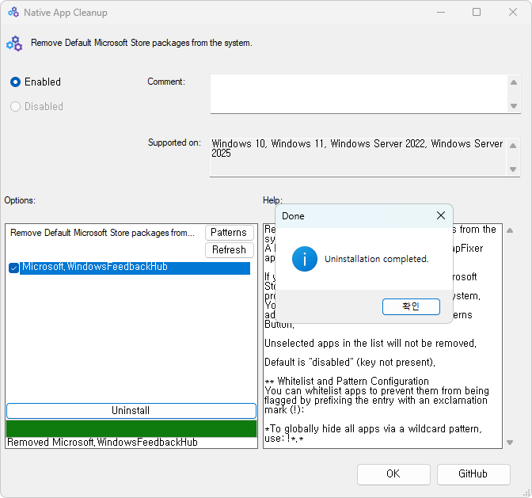The image size is (532, 498).
Task: Click the blue info icon in Done dialog
Action: (x=304, y=259)
